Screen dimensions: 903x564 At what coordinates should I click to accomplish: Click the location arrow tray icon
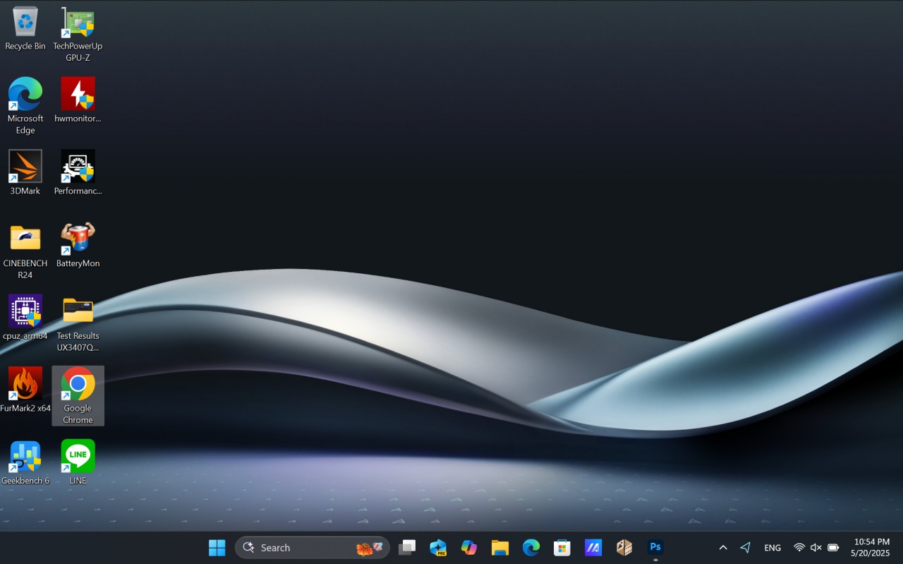point(746,548)
